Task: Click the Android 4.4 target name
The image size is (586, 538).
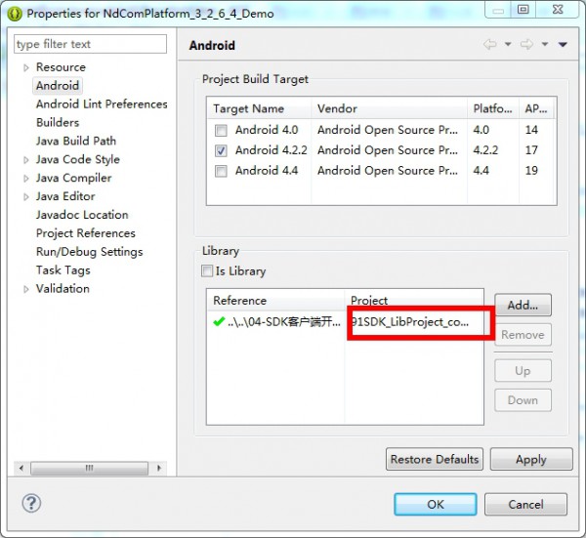Action: point(267,171)
